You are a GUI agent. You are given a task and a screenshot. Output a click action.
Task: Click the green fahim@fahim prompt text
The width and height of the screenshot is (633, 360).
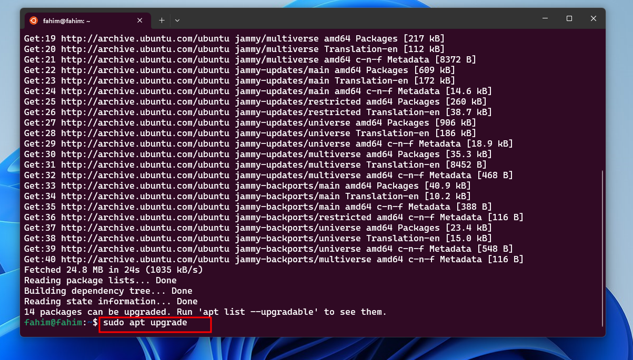(x=50, y=323)
